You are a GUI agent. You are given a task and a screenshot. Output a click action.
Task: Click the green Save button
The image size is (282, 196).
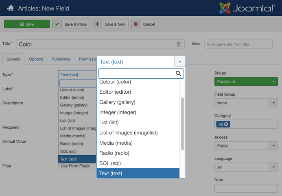point(27,24)
